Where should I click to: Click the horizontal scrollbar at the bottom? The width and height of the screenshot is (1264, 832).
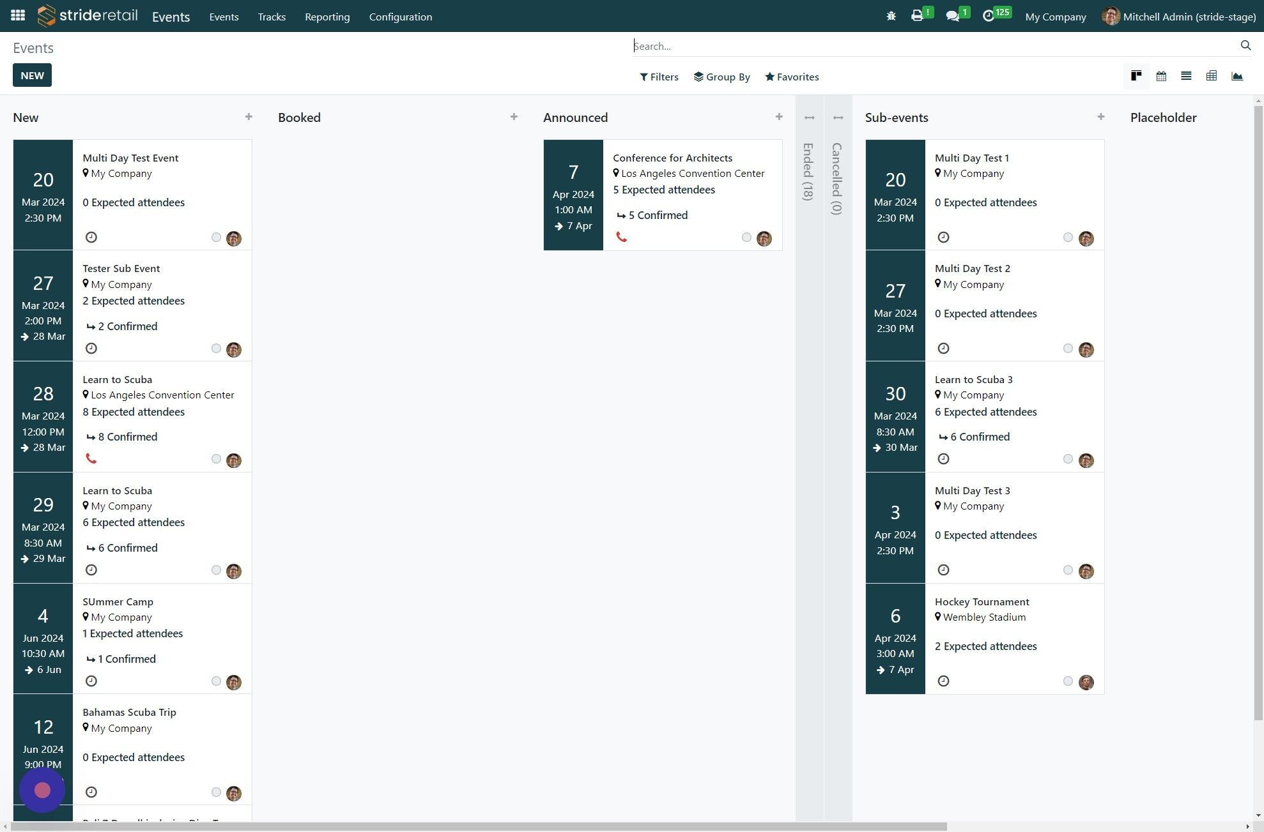click(479, 826)
